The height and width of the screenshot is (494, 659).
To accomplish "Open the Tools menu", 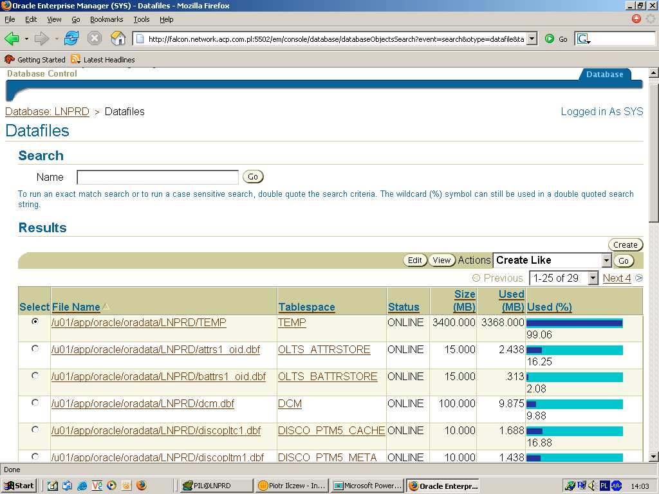I will pos(141,19).
